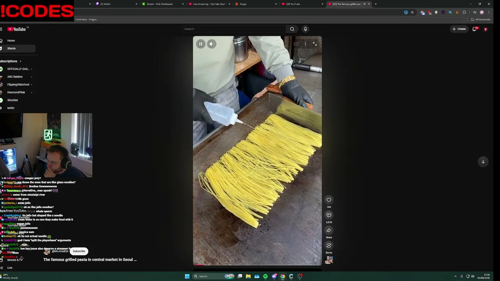Submit search with the magnifier button
This screenshot has width=500, height=281.
pos(292,29)
